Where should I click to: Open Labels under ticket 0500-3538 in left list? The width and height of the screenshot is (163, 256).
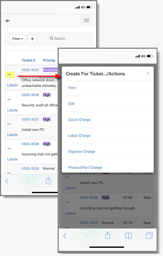point(12,159)
